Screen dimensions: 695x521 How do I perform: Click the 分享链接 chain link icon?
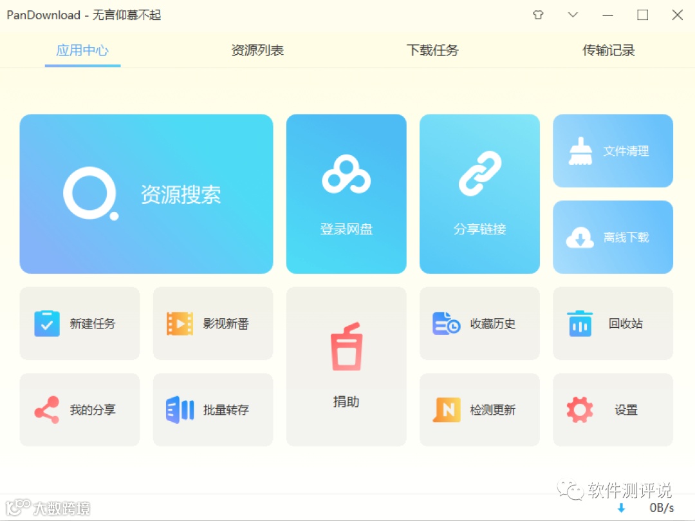point(479,173)
